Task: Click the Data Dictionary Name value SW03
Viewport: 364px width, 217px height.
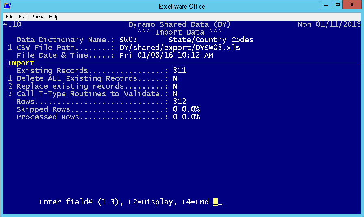Action: tap(128, 40)
